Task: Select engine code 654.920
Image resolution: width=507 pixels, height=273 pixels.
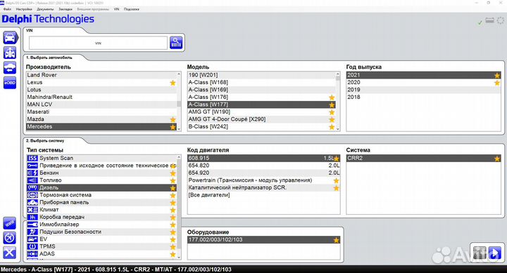Action: click(x=263, y=173)
